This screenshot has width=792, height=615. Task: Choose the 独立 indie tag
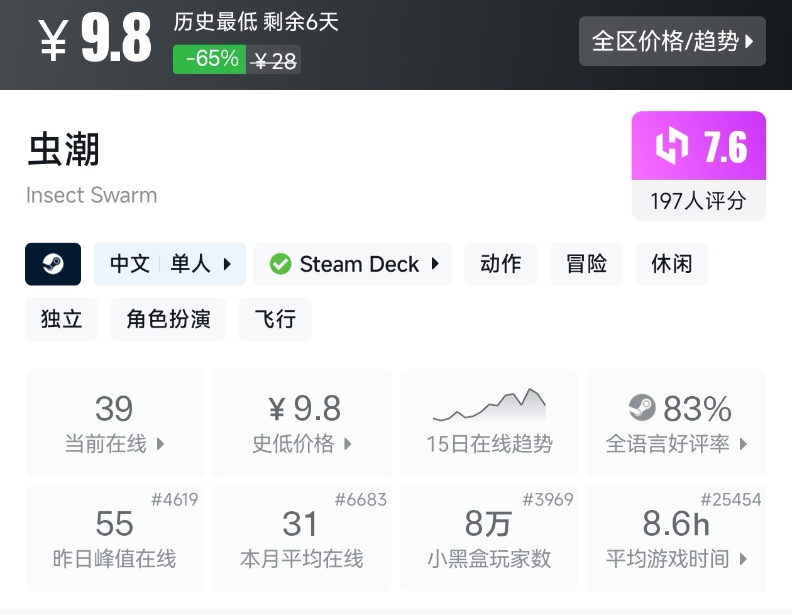click(62, 319)
